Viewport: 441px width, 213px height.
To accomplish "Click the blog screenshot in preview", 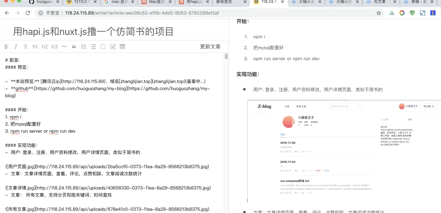I will (344, 151).
